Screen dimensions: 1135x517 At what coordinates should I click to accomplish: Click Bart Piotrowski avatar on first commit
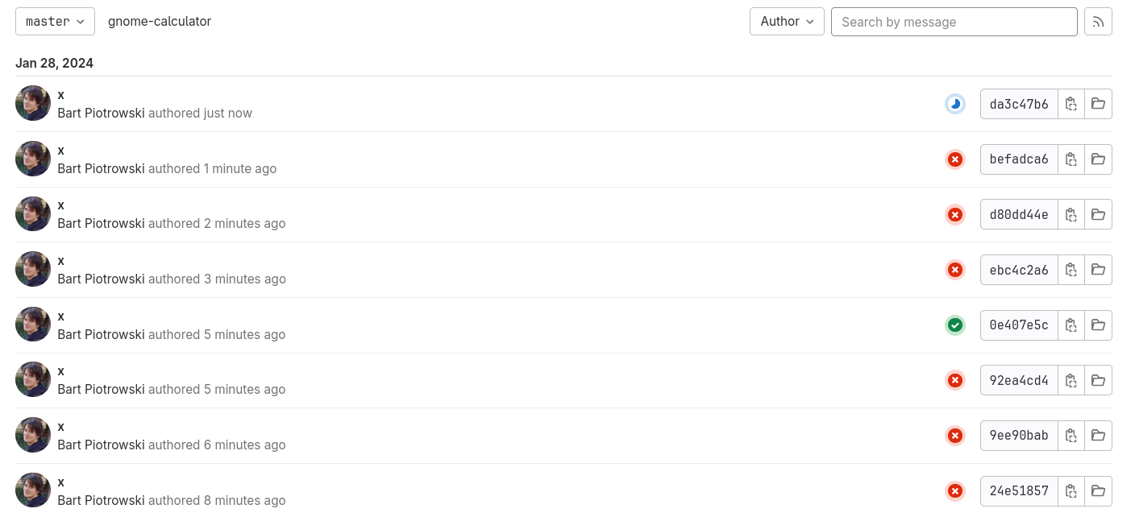coord(33,103)
